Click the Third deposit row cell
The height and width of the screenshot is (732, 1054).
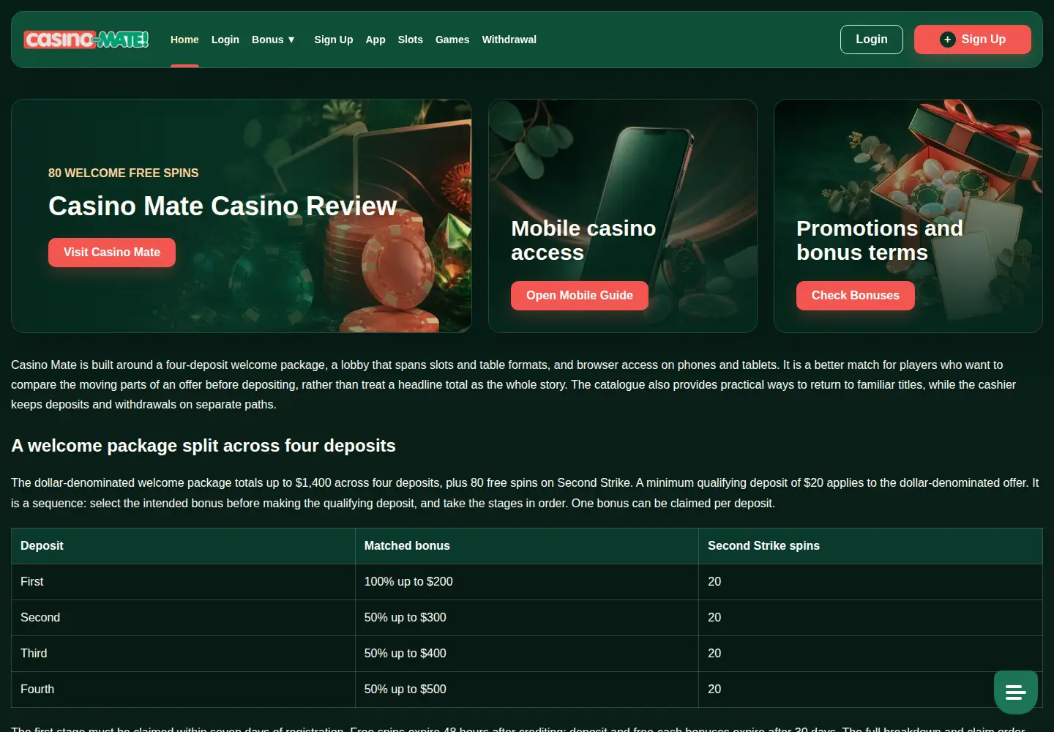(183, 654)
